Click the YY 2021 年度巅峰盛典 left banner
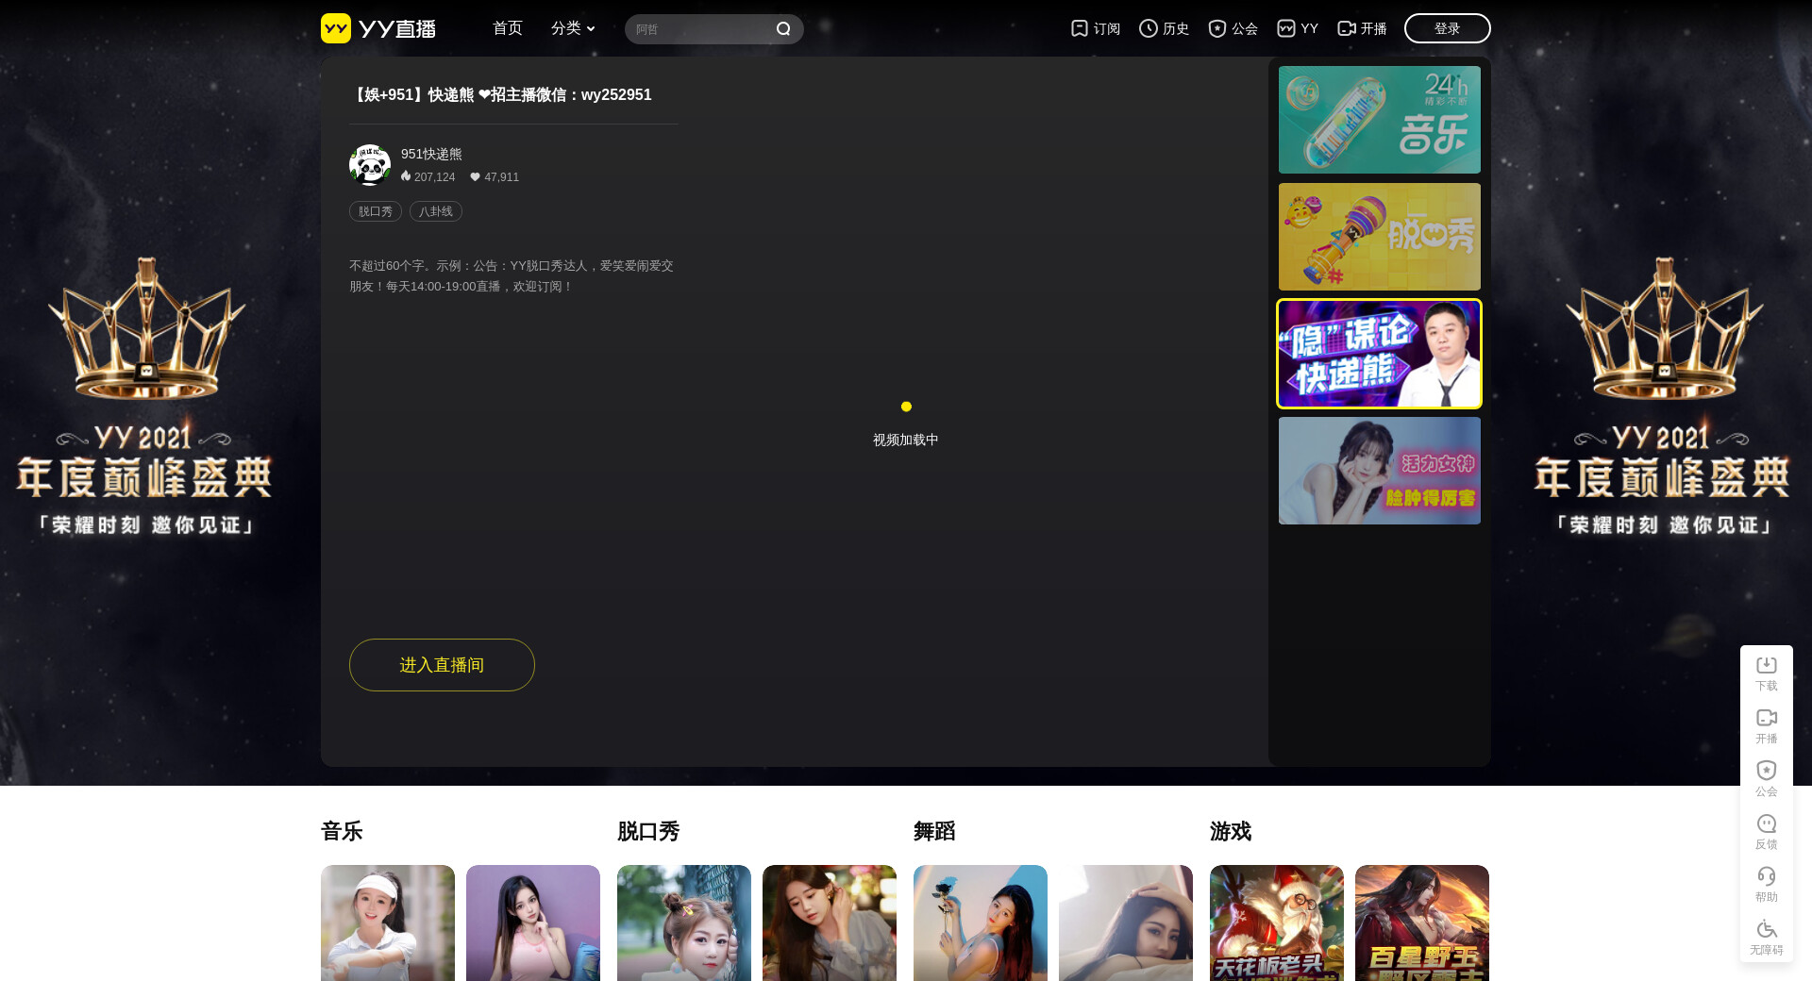Viewport: 1812px width, 981px height. tap(144, 396)
